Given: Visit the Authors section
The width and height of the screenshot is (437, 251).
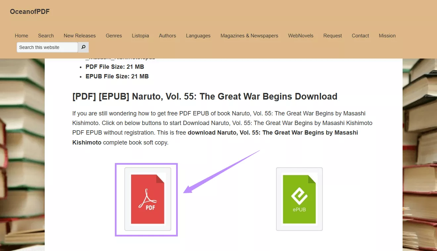Looking at the screenshot, I should [167, 35].
